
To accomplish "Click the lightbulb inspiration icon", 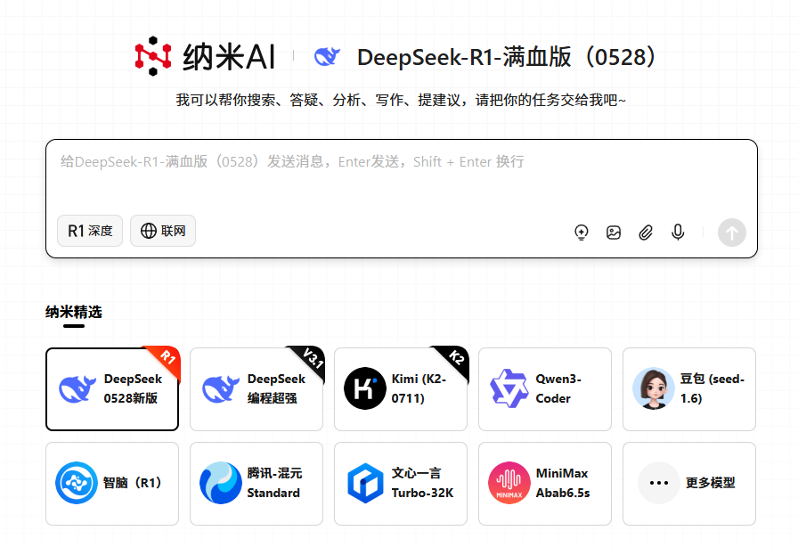I will pos(582,233).
